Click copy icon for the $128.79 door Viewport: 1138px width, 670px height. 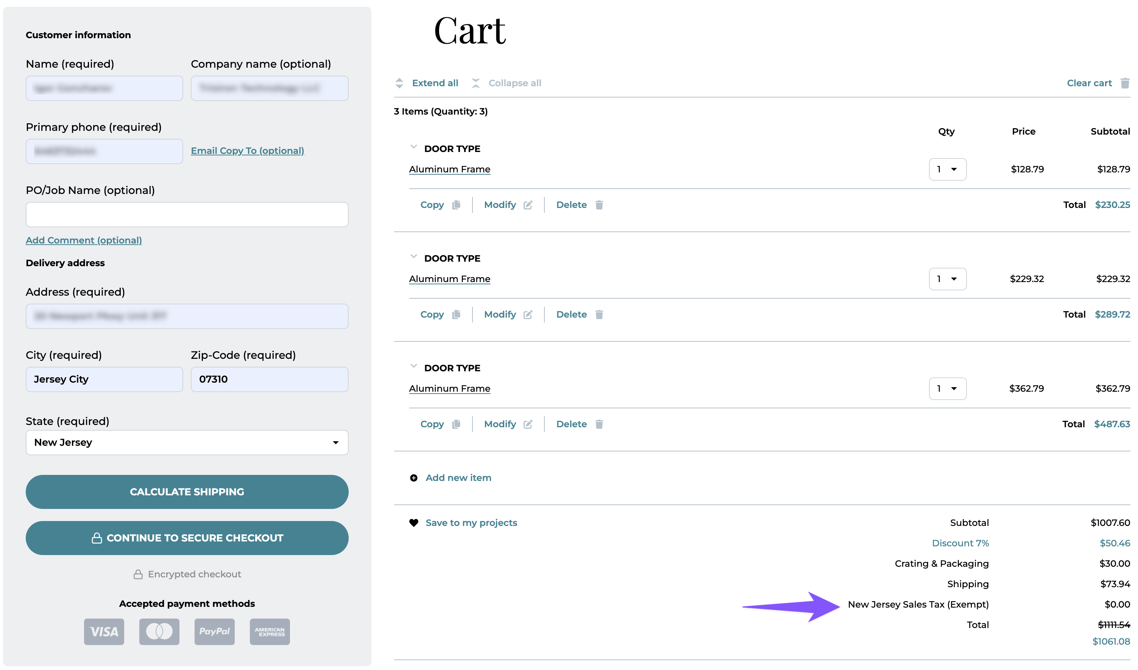pos(456,205)
